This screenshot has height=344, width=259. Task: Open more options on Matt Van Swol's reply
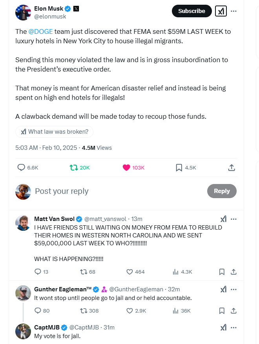pyautogui.click(x=233, y=219)
